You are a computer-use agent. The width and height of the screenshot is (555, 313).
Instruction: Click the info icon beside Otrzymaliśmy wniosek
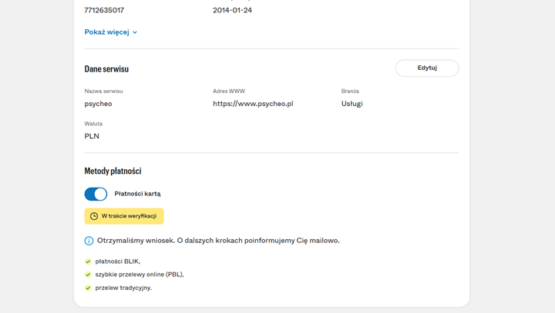(89, 241)
